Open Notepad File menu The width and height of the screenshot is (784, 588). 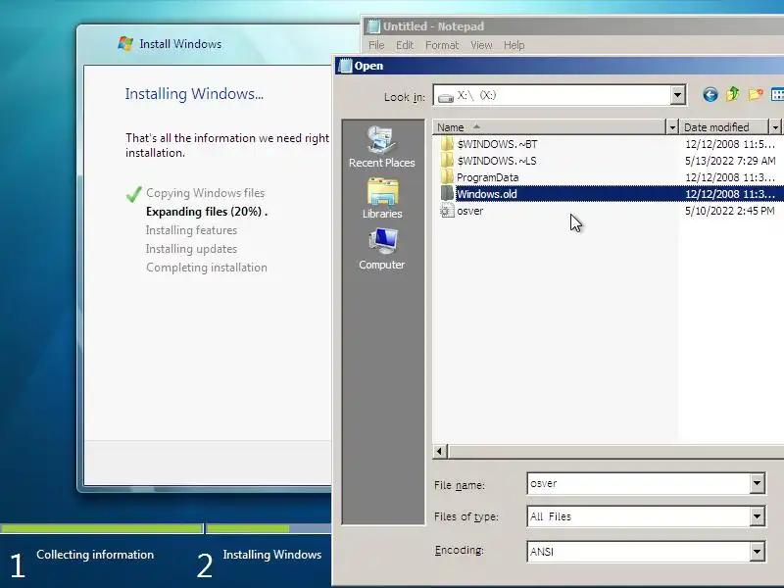[x=376, y=45]
